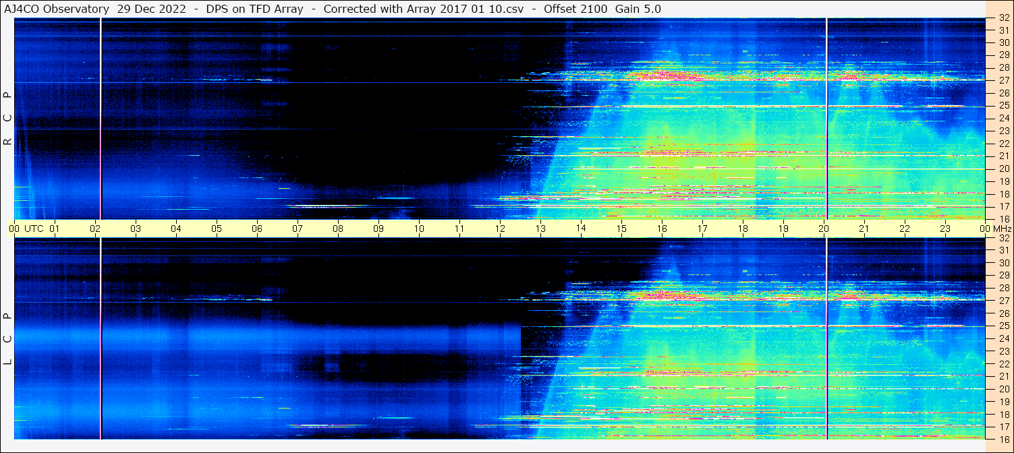The height and width of the screenshot is (453, 1014).
Task: Select the 06 hour tick on UTC axis
Action: [x=257, y=229]
